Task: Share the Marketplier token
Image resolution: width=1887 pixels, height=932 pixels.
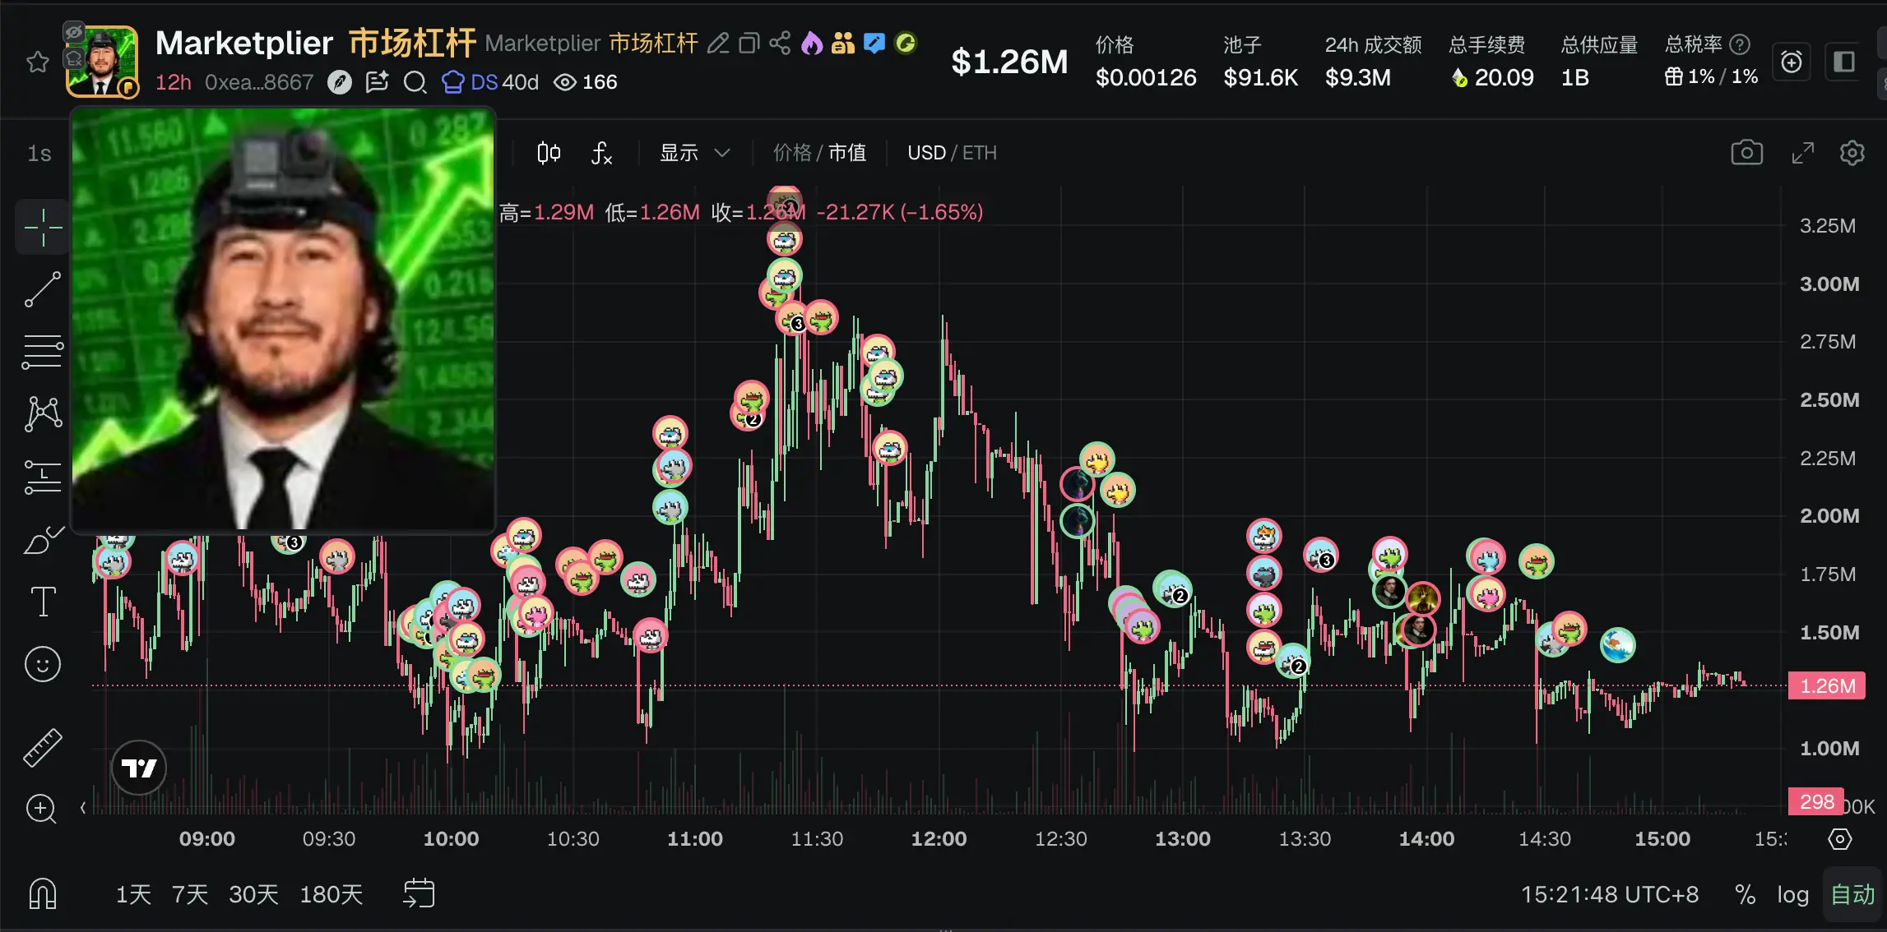Action: tap(780, 44)
